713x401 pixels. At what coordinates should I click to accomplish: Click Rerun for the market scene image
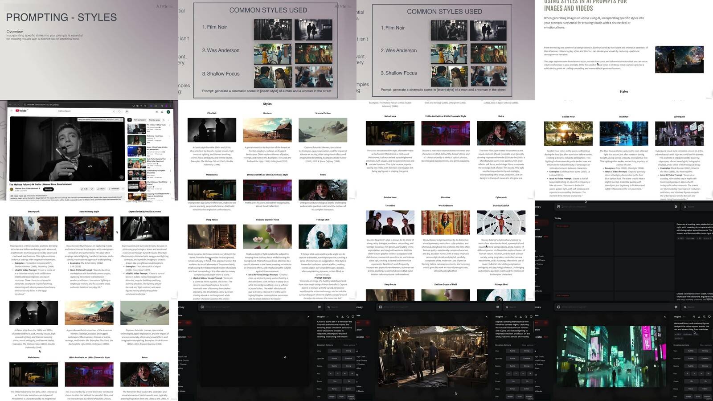click(512, 389)
